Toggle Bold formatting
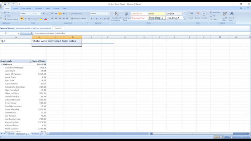Image resolution: width=251 pixels, height=141 pixels. 22,19
